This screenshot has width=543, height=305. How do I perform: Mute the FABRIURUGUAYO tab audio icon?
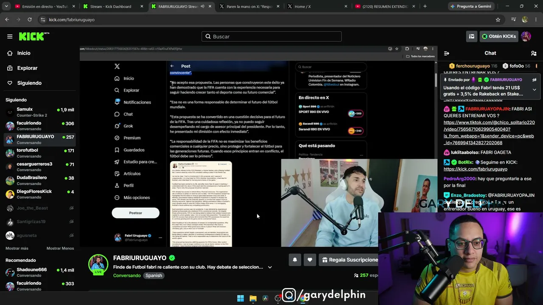[202, 6]
